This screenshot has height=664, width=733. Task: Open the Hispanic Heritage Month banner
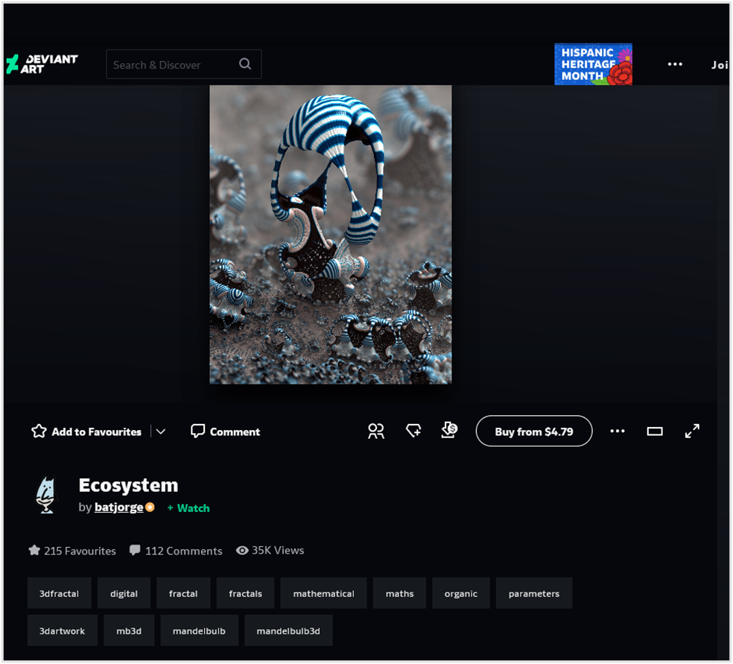click(x=593, y=64)
